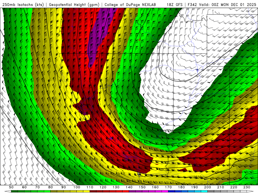Viewport: 258px width, 193px height.
Task: Click the "110" color scale label
Action: pos(90,187)
